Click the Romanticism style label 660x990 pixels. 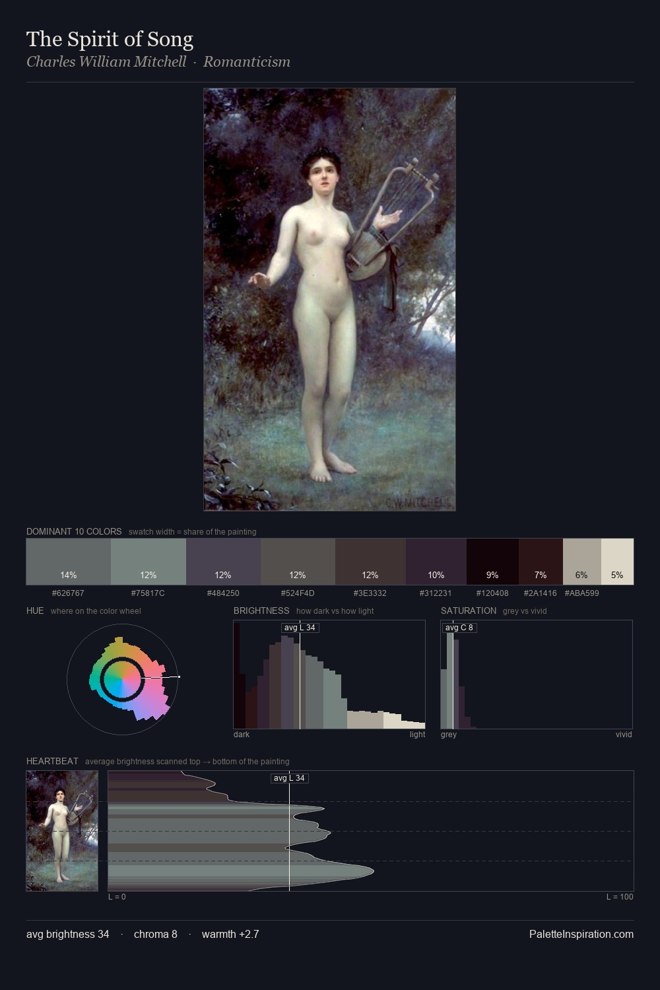[x=247, y=62]
